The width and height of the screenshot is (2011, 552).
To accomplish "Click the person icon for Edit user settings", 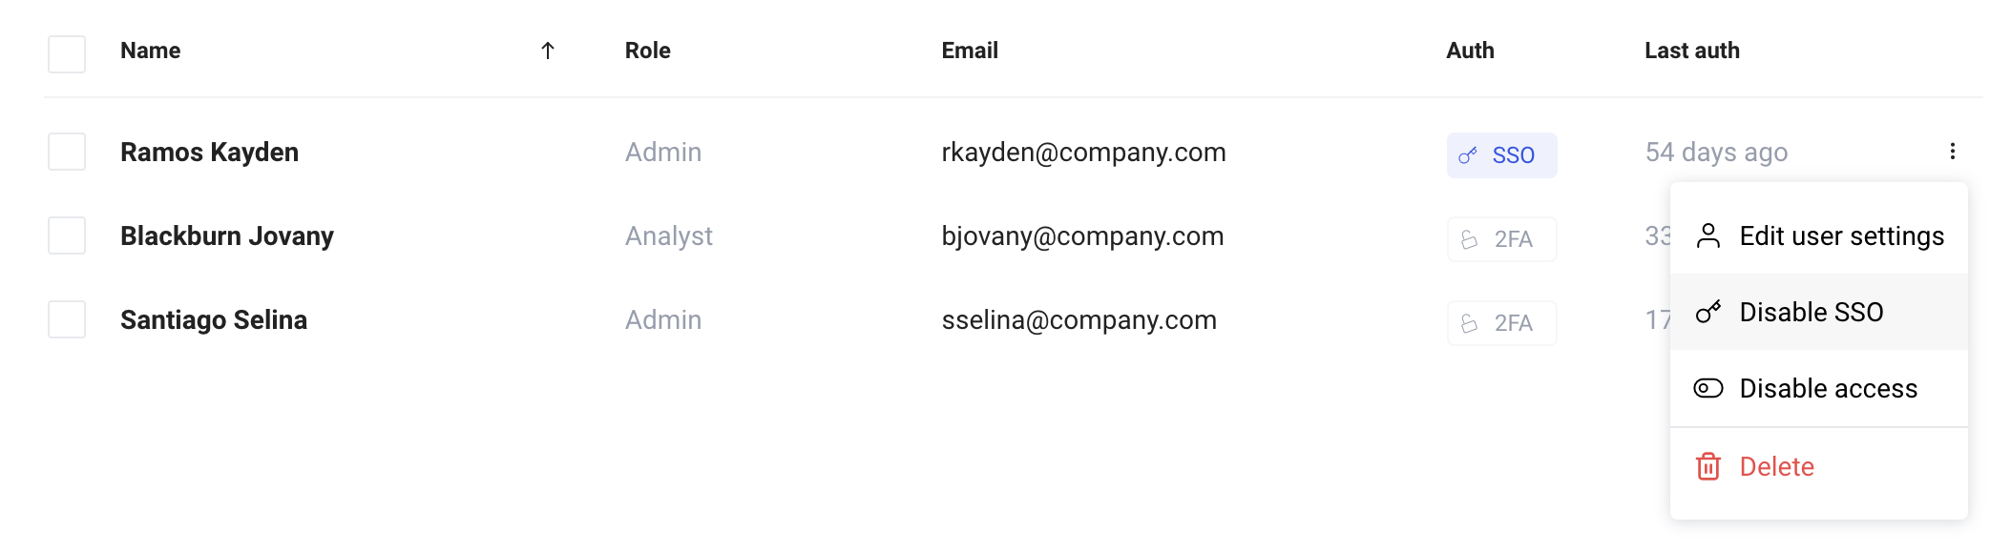I will coord(1708,235).
